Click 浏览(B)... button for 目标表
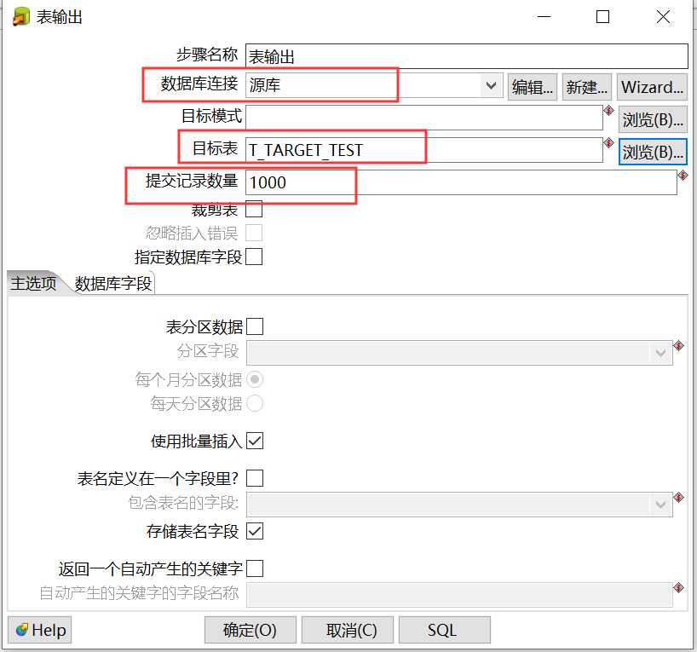This screenshot has width=697, height=652. click(x=653, y=152)
